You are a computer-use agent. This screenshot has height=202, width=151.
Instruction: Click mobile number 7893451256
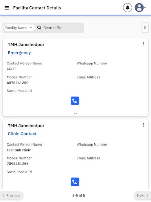pyautogui.click(x=18, y=164)
